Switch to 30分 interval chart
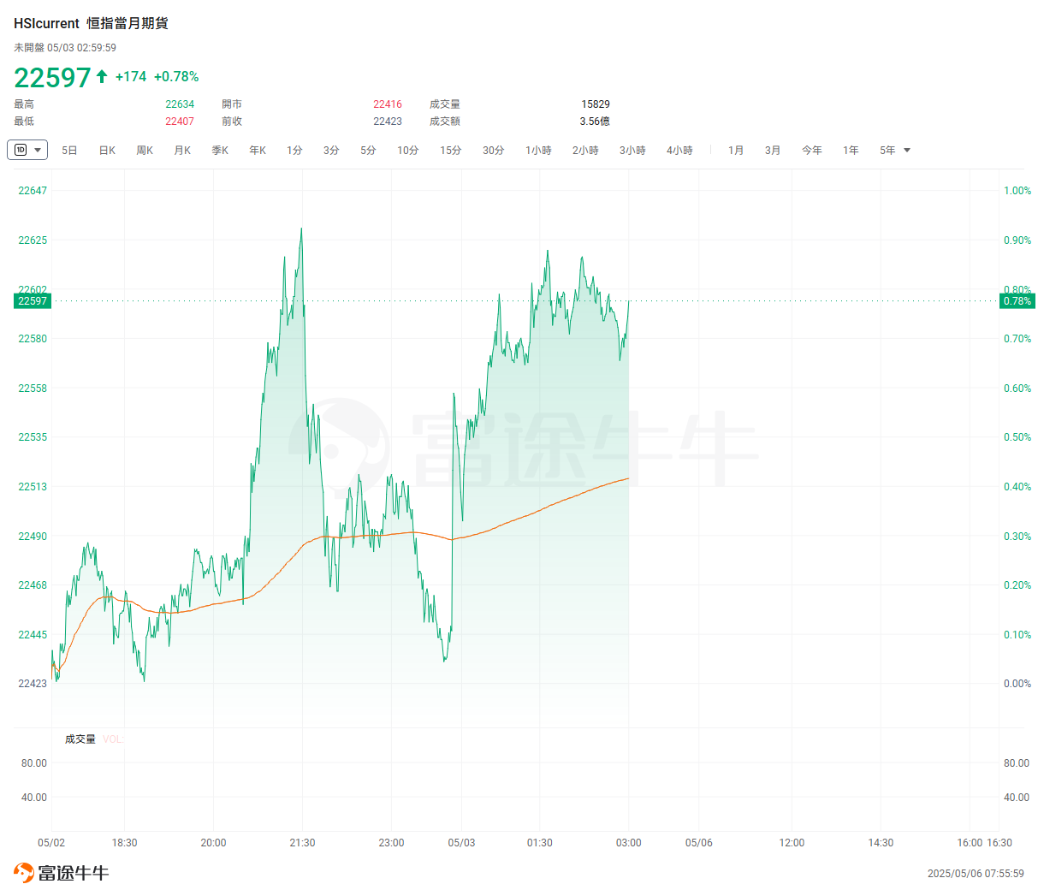1038x896 pixels. coord(493,151)
